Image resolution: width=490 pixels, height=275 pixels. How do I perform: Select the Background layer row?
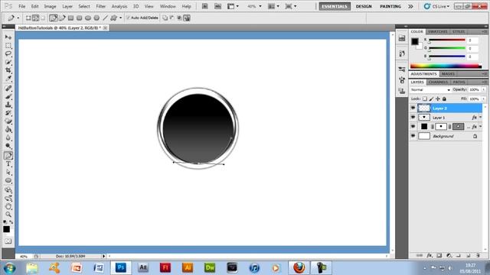(x=446, y=136)
